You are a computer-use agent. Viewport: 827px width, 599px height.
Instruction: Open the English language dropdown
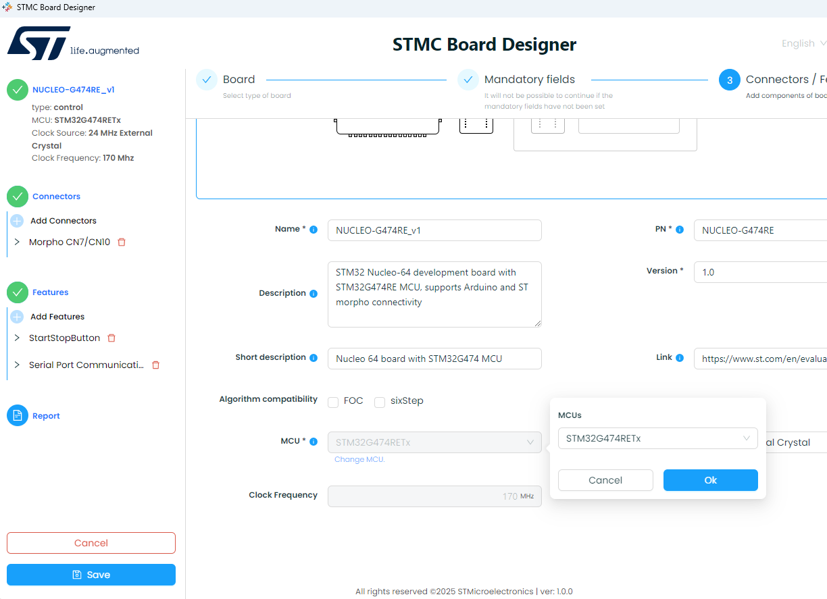(x=802, y=43)
